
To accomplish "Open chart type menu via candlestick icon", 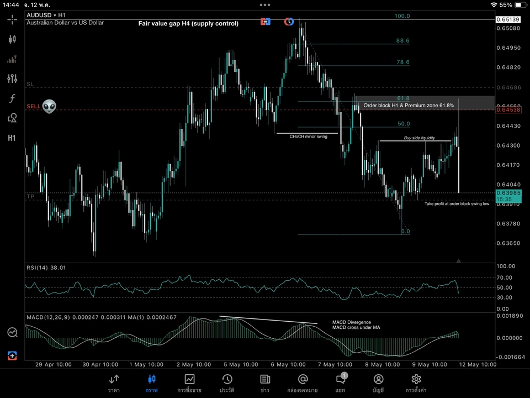I will (x=12, y=39).
